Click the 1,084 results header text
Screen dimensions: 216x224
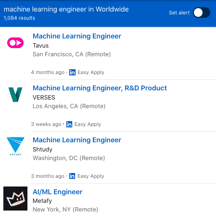click(19, 18)
